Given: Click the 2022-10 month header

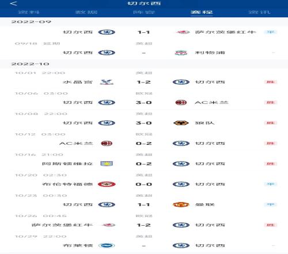Looking at the screenshot, I should (31, 64).
